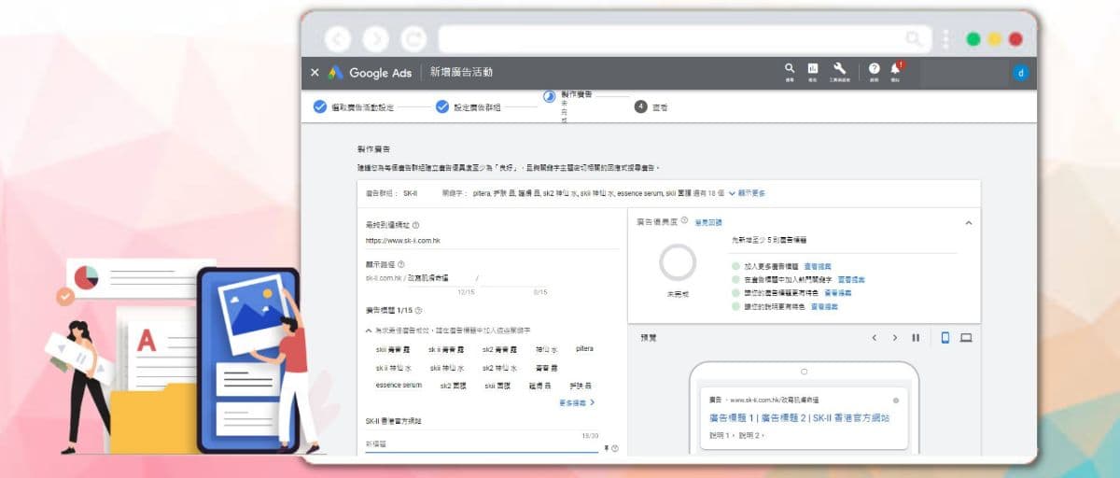This screenshot has width=1120, height=478.
Task: View ideas for the second ad strength suggestion
Action: (850, 279)
